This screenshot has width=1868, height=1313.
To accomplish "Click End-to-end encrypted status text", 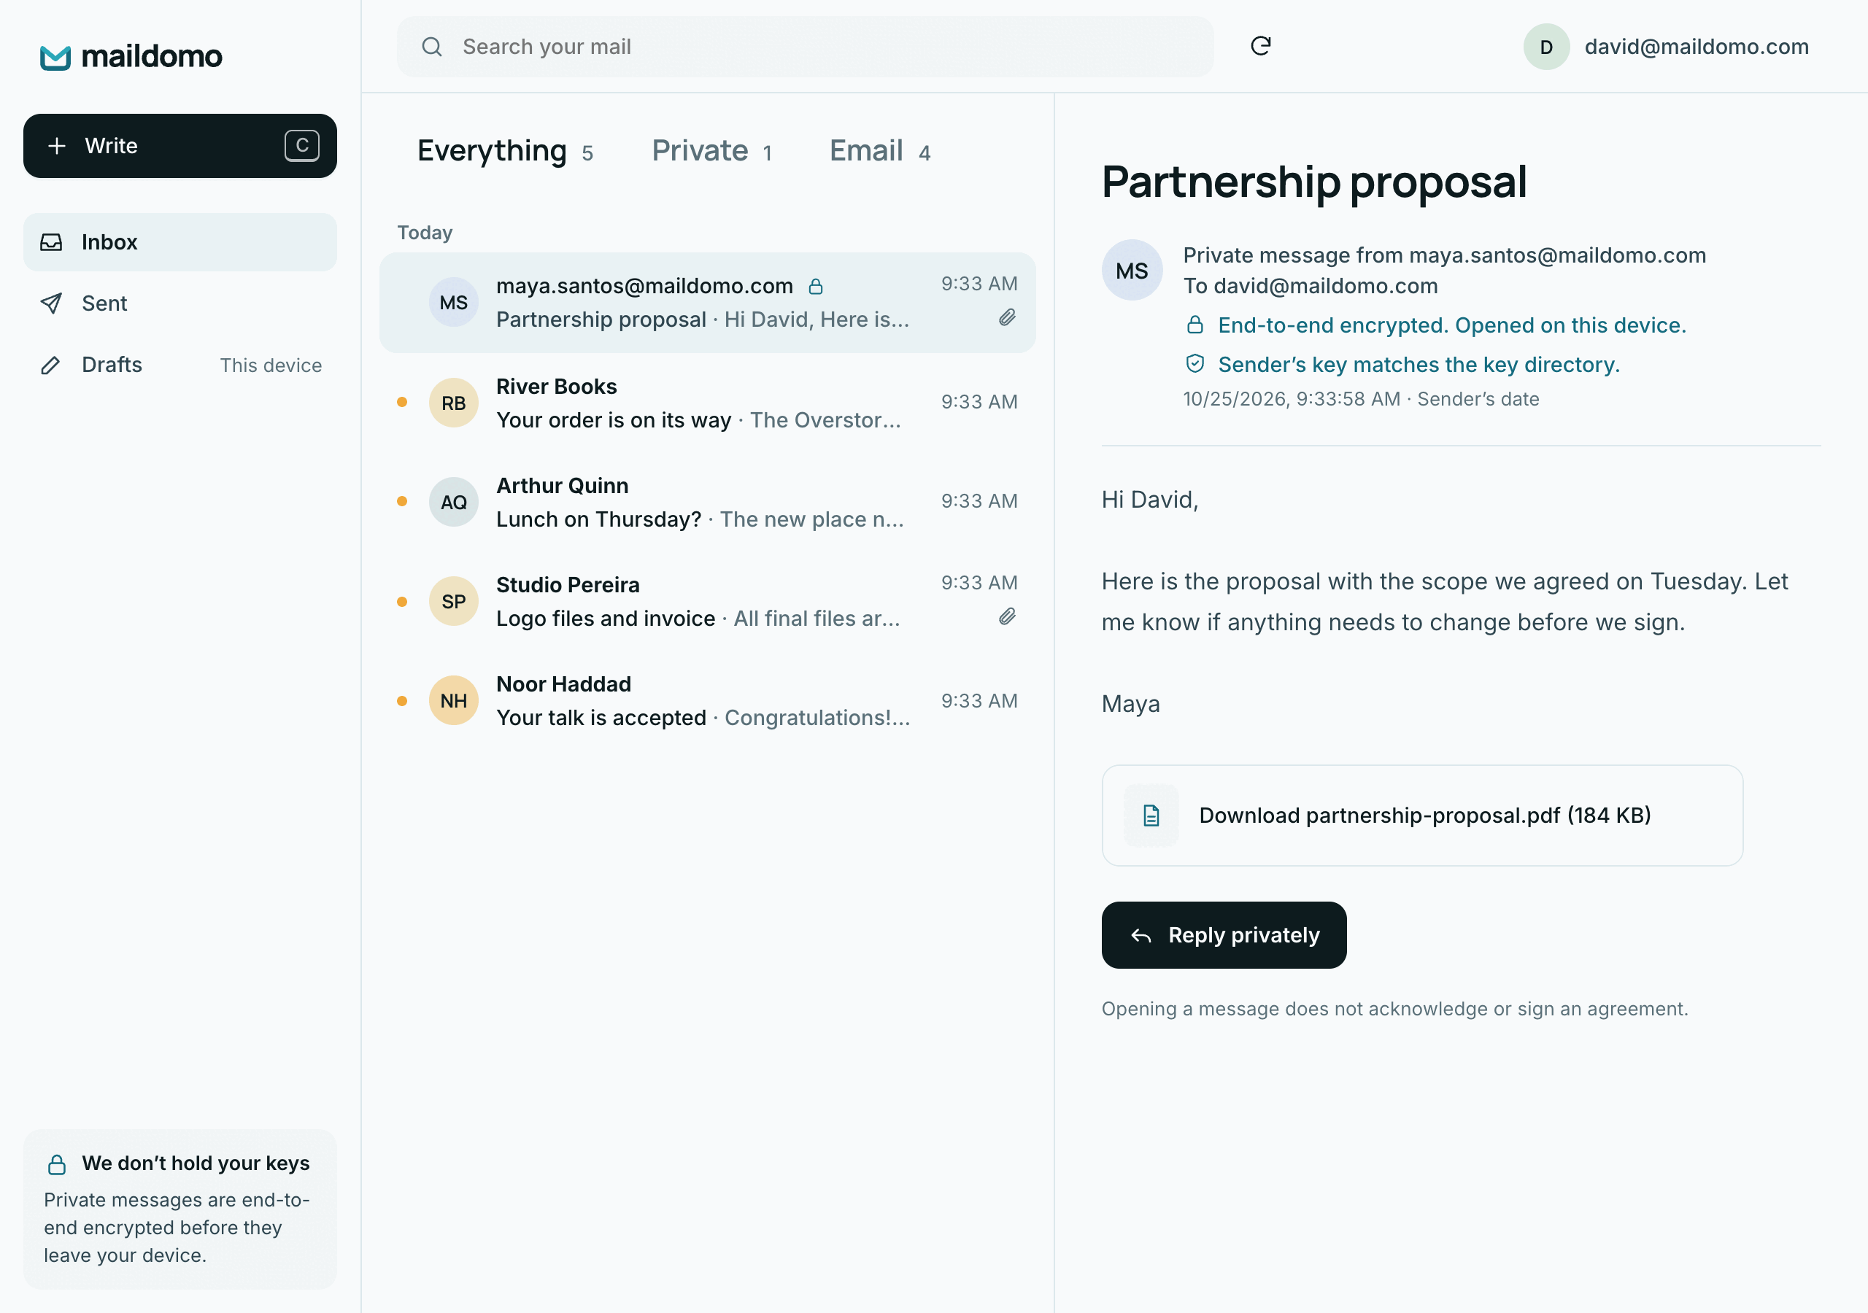I will click(x=1451, y=325).
